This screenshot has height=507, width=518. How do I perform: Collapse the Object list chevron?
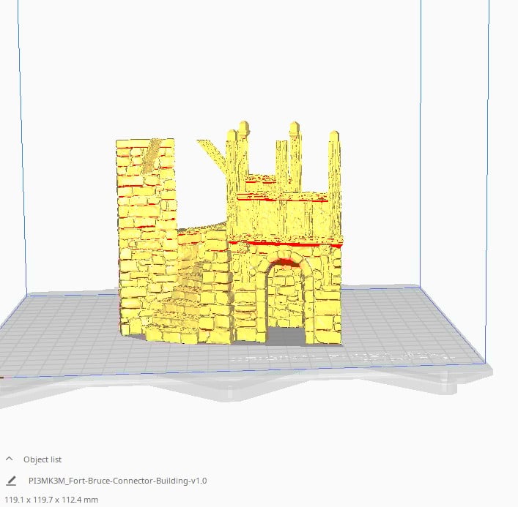10,459
